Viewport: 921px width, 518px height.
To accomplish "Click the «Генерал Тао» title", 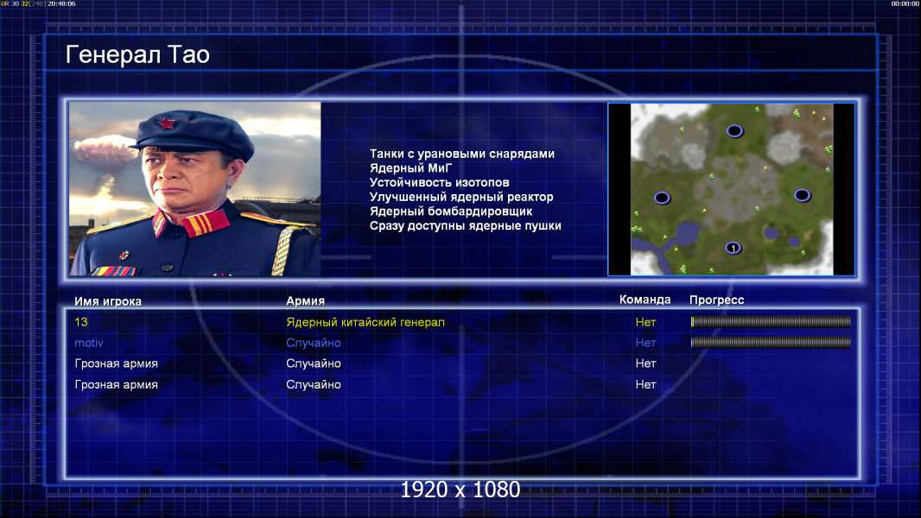I will coord(137,54).
